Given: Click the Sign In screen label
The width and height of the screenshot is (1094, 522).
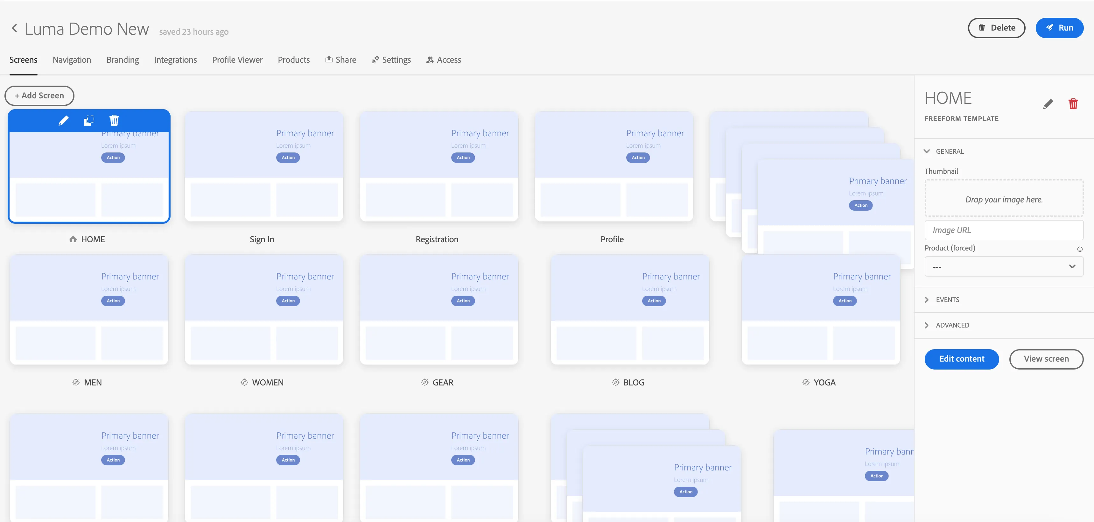Looking at the screenshot, I should [x=262, y=239].
